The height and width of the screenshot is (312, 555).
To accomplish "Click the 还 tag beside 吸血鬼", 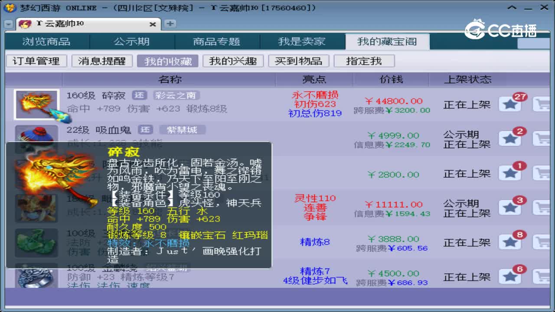I will 145,130.
